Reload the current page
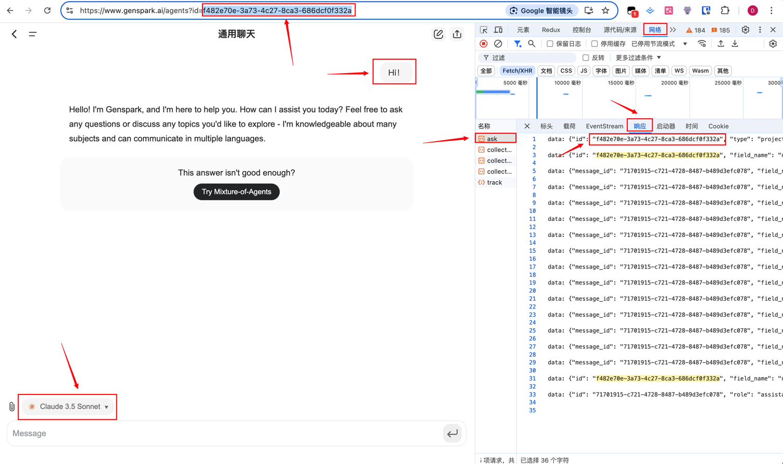783x464 pixels. 47,10
